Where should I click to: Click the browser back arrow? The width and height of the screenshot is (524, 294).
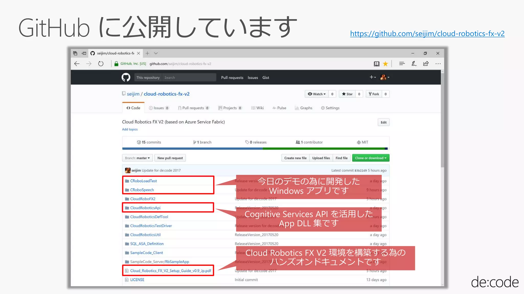tap(77, 64)
